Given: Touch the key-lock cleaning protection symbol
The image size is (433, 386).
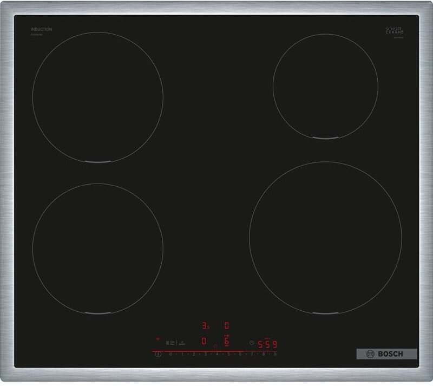Looking at the screenshot, I should click(x=170, y=343).
